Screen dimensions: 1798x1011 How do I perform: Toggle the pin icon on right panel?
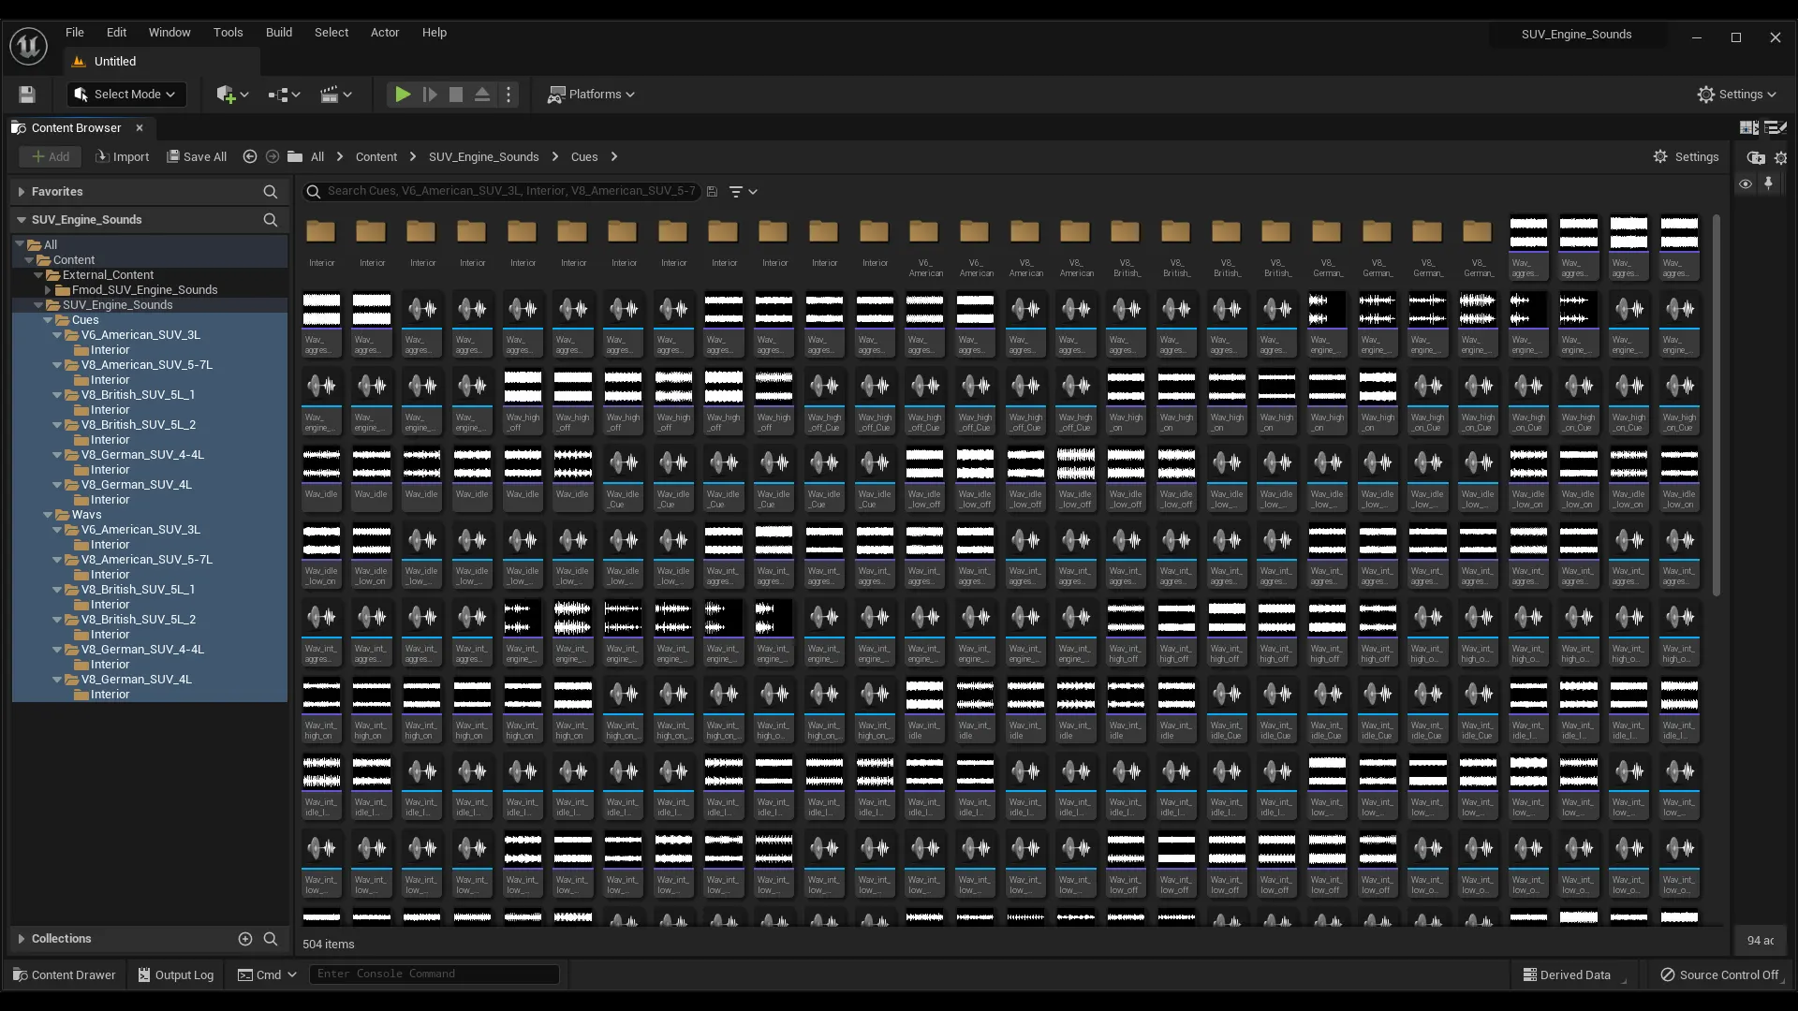coord(1769,184)
